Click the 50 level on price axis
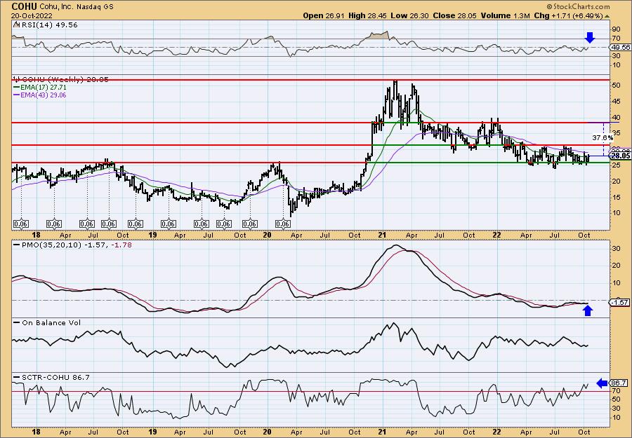This screenshot has width=632, height=438. [x=617, y=85]
